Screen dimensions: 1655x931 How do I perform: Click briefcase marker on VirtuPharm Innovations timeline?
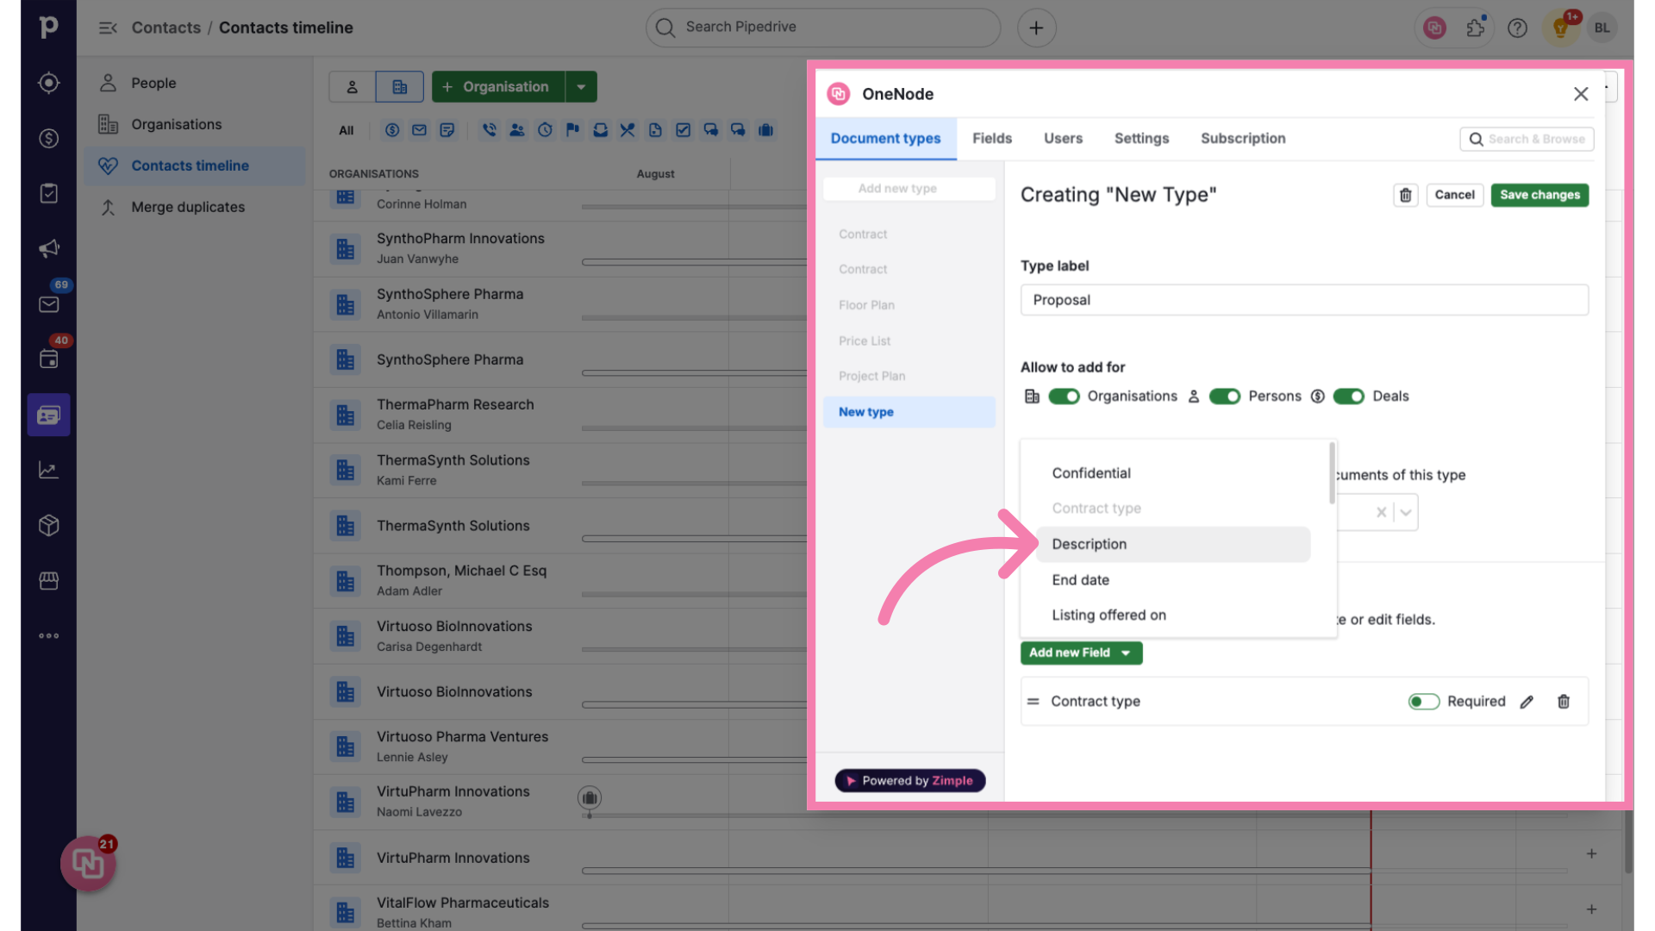pos(590,798)
